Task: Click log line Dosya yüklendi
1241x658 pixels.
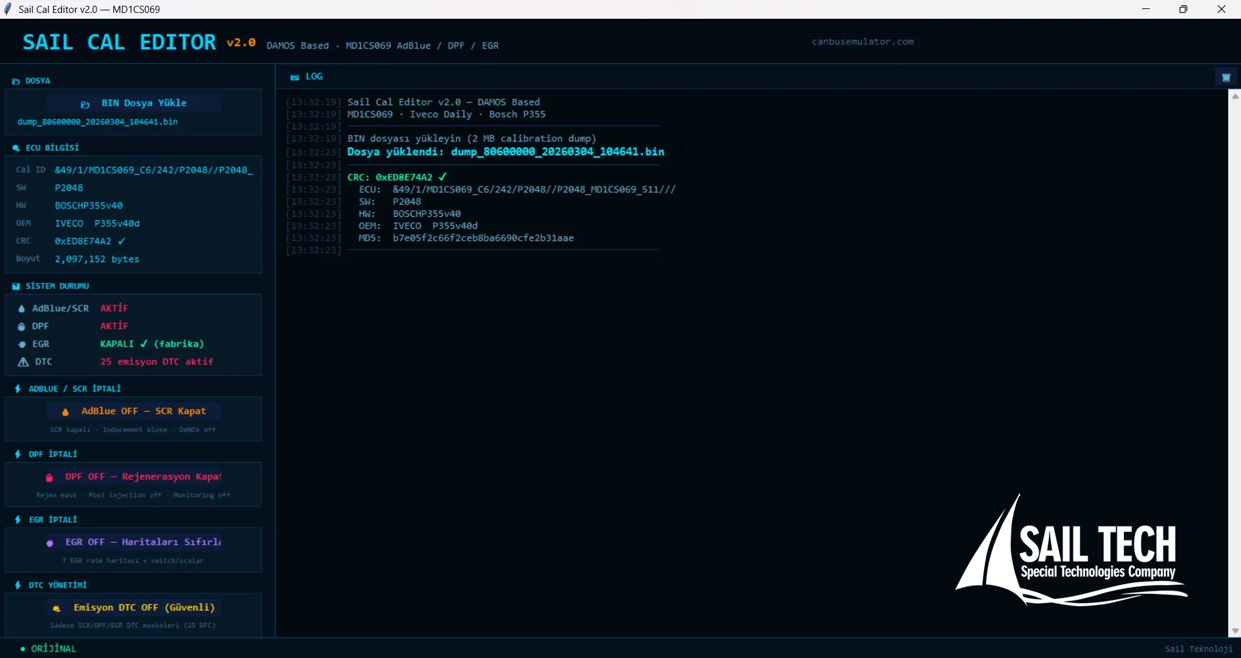Action: 505,152
